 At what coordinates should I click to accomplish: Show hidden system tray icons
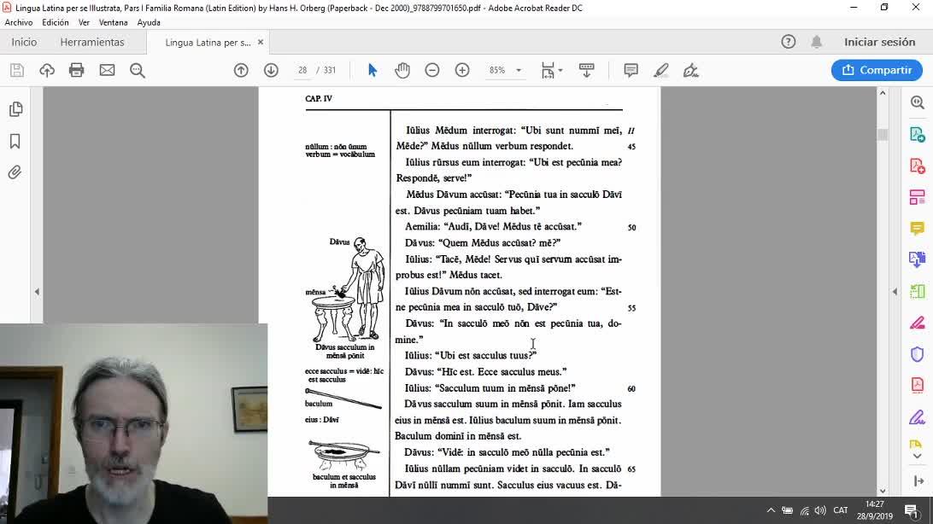click(771, 510)
